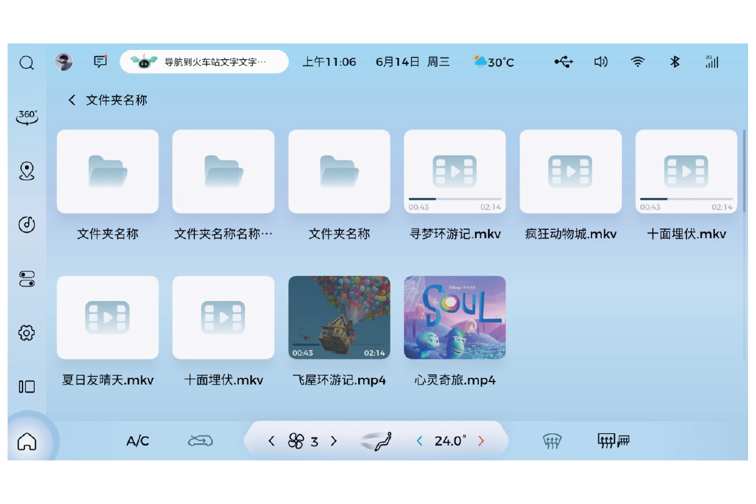
Task: Click the 疯狂动物城.mkv file name
Action: coord(571,234)
